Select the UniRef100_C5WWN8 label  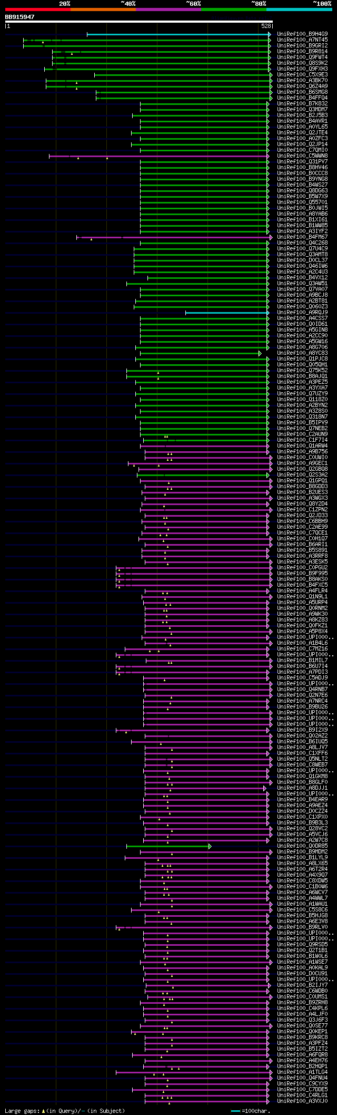click(302, 156)
